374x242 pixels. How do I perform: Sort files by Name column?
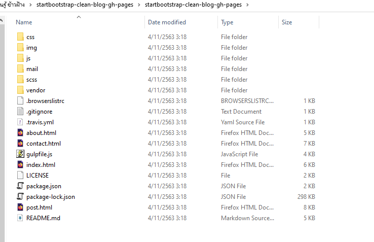24,22
